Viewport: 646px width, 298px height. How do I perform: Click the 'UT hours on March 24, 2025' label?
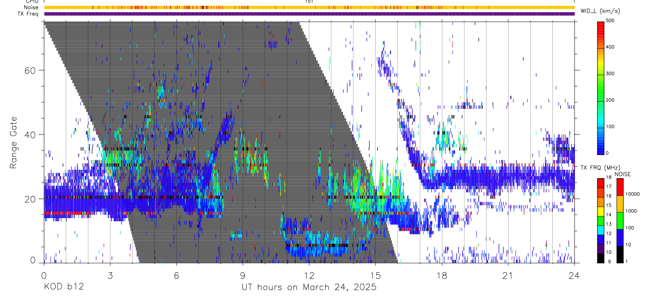coord(309,287)
